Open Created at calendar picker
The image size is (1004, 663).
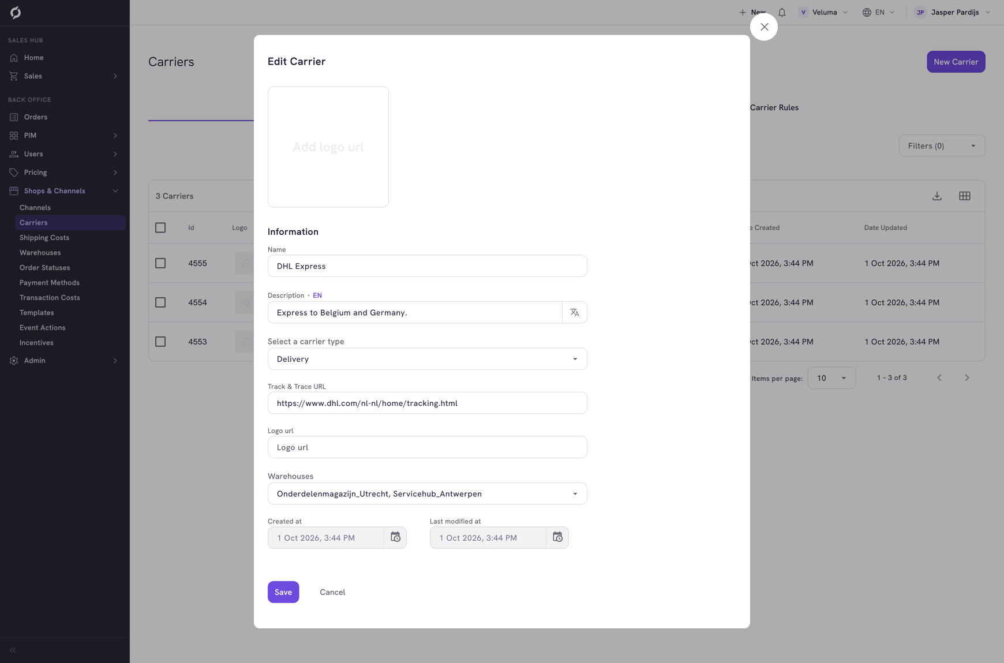[x=395, y=537]
